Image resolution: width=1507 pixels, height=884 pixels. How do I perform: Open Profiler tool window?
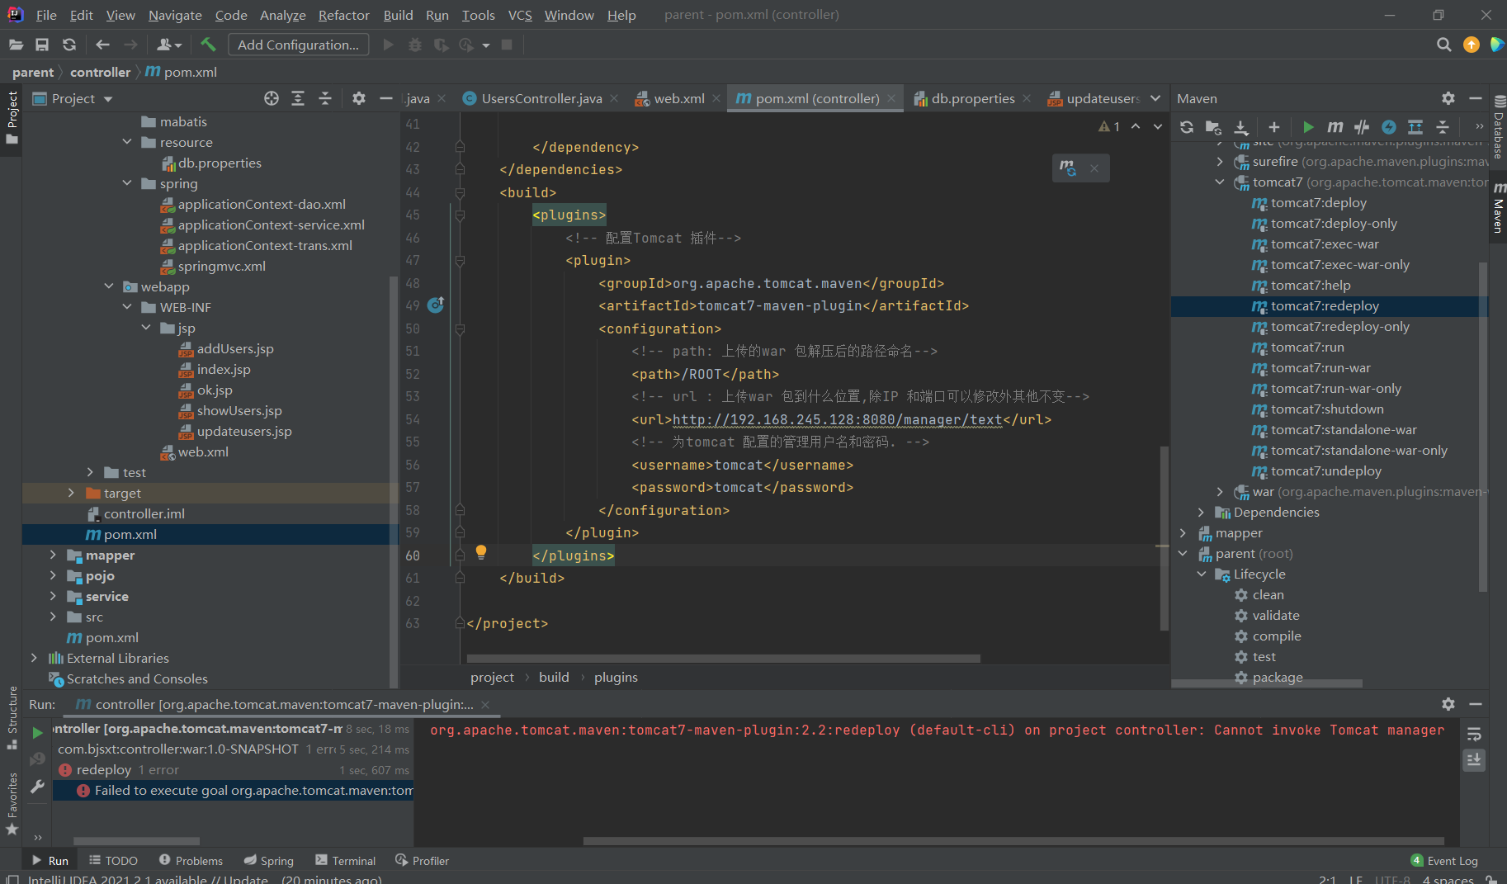pyautogui.click(x=422, y=860)
